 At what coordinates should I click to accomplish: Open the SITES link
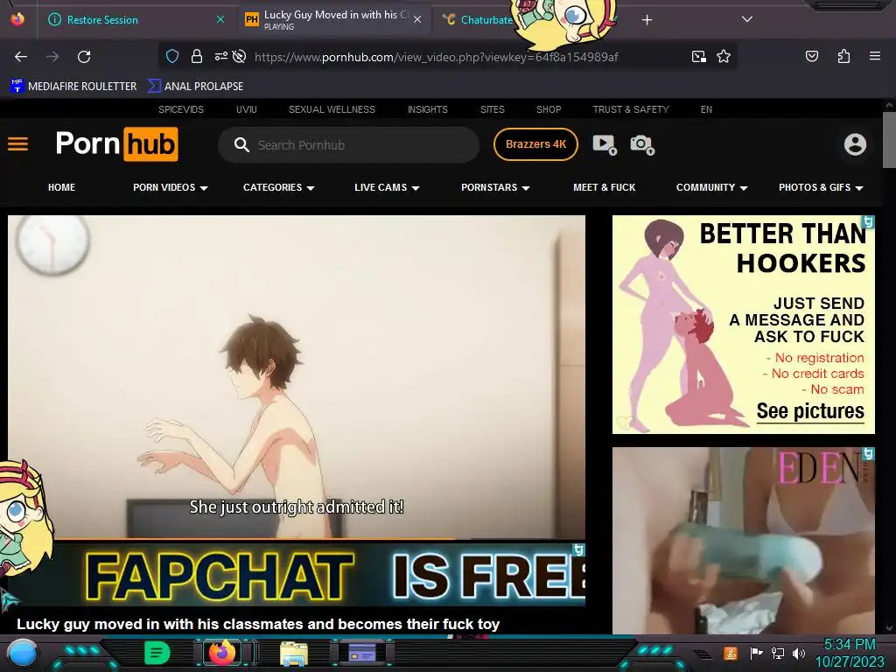point(492,109)
